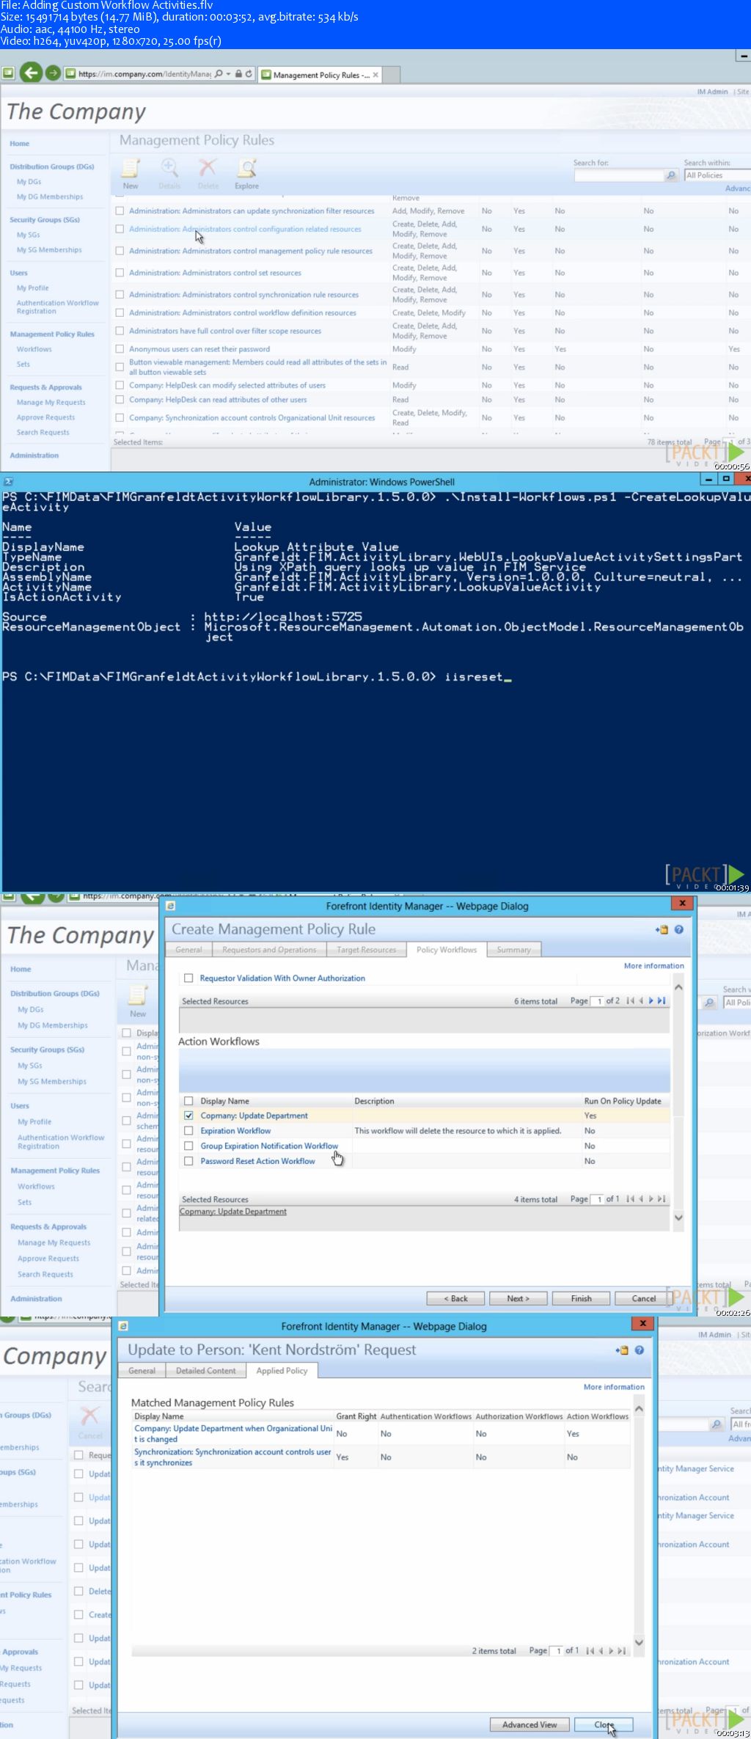Click the browser forward arrow beside the back arrow in the top window
Screen dimensions: 751x1739
[x=52, y=73]
